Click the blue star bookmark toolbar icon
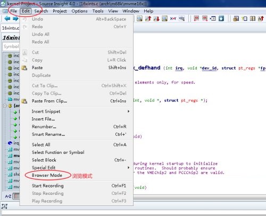Screen dimensions: 266x216 pyautogui.click(x=221, y=19)
